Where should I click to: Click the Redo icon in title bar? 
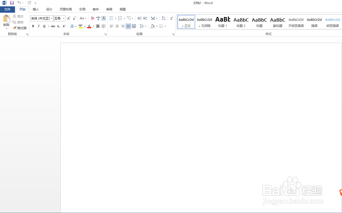[x=29, y=3]
